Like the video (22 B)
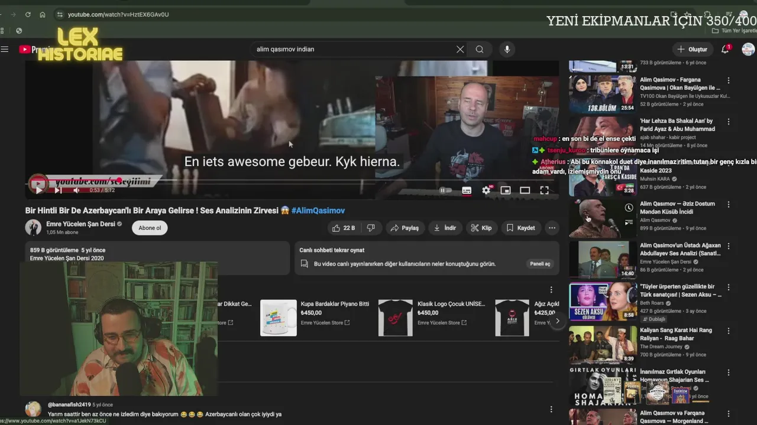Image resolution: width=757 pixels, height=425 pixels. click(343, 228)
